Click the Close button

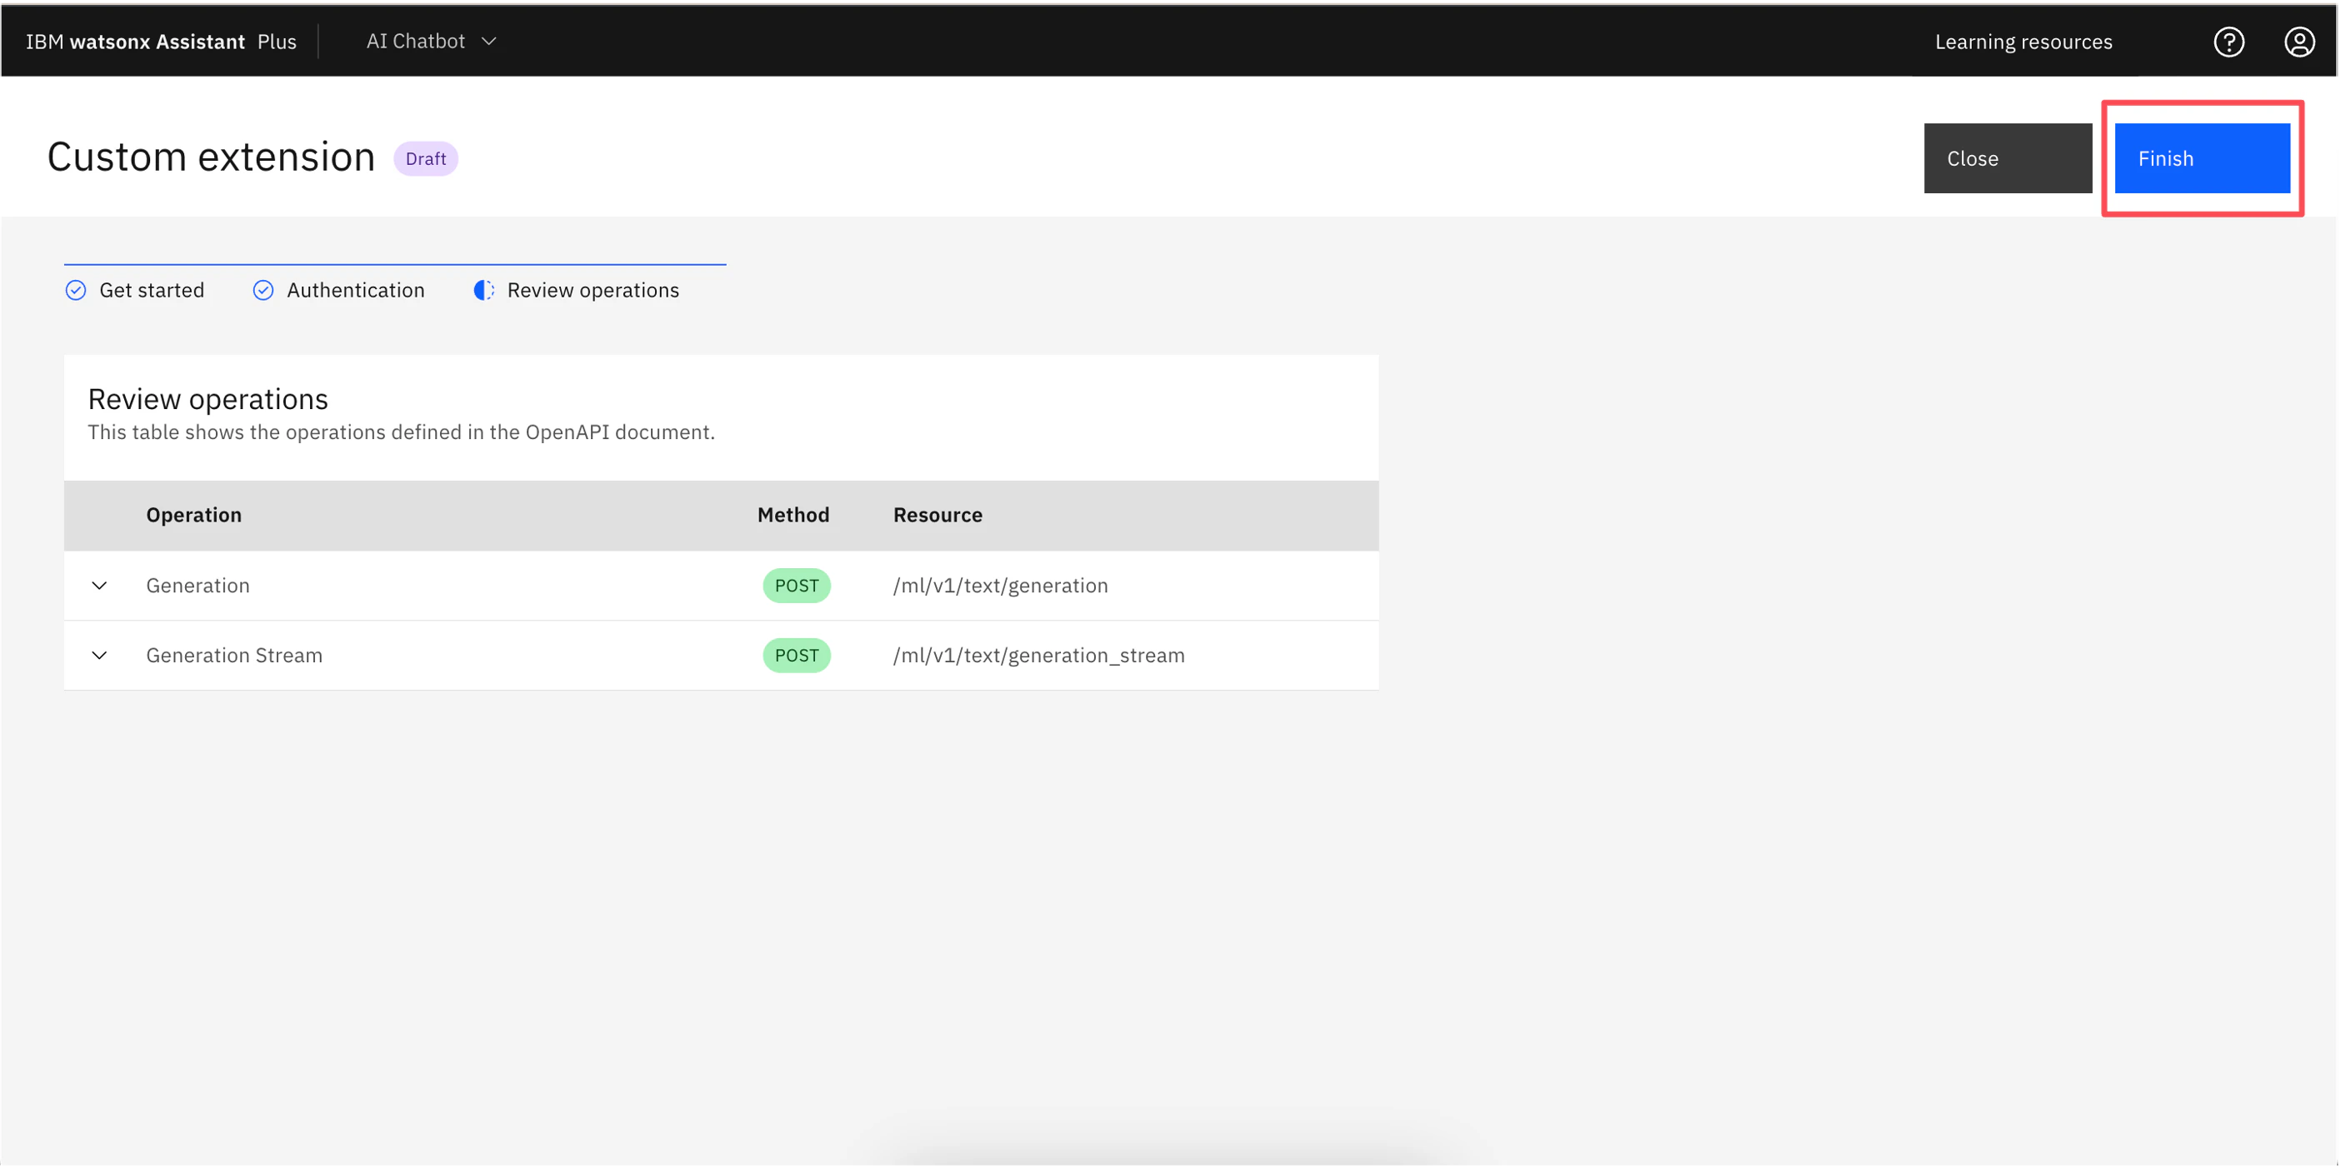tap(2007, 159)
